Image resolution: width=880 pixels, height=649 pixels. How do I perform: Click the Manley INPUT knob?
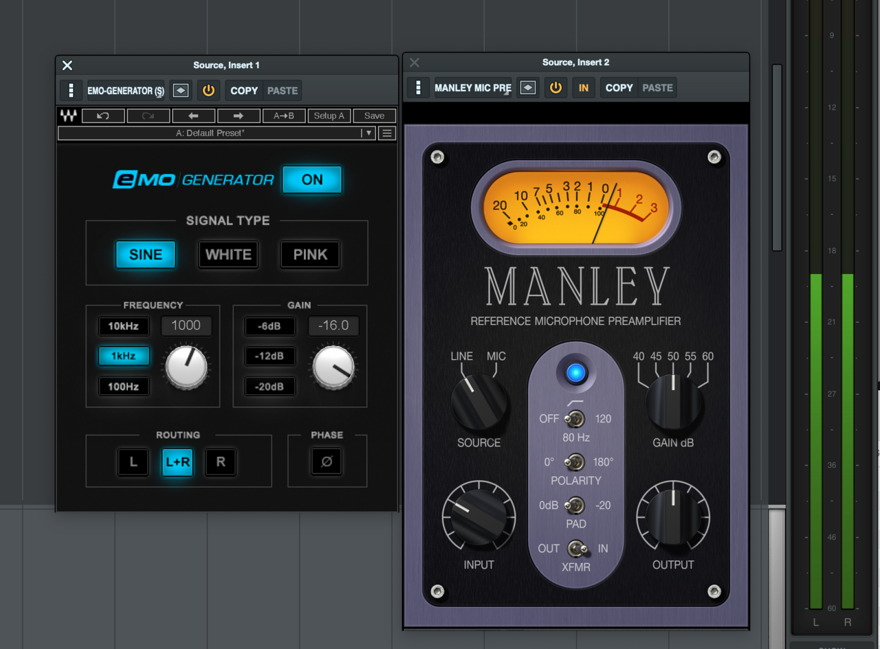tap(479, 518)
